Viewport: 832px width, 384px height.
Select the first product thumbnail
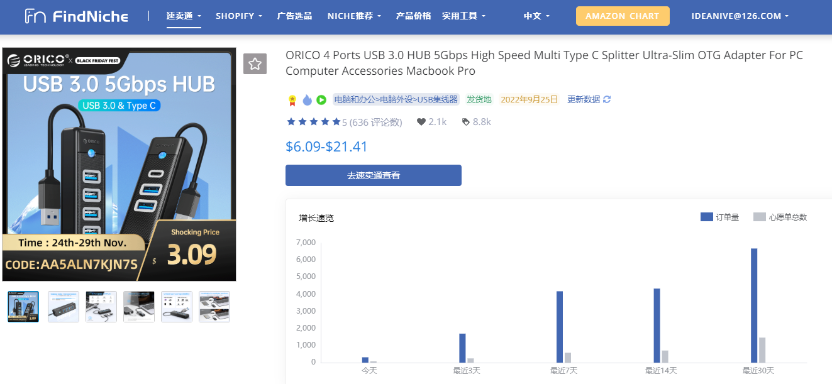(23, 307)
